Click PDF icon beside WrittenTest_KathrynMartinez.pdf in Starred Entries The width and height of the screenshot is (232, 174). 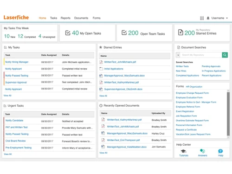click(x=101, y=83)
